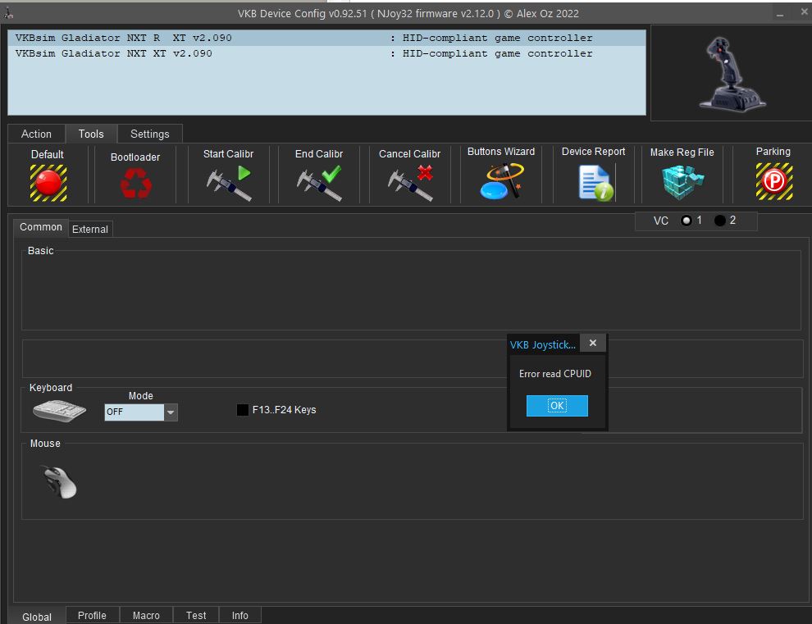Select the Test bottom tab
The width and height of the screenshot is (812, 624).
pos(196,615)
